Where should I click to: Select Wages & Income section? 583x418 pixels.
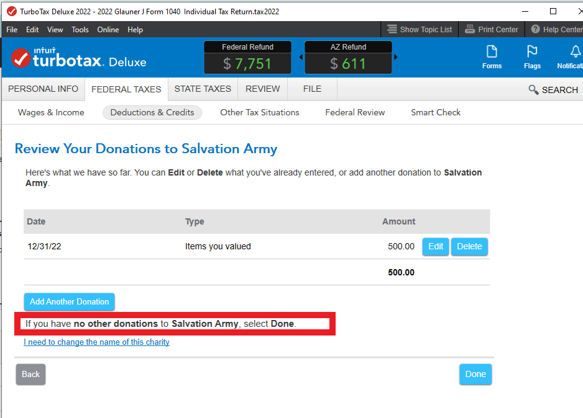click(51, 112)
